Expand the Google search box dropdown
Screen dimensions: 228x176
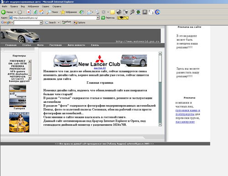point(41,22)
